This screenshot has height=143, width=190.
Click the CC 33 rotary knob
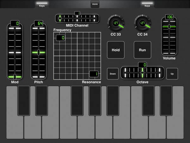pyautogui.click(x=116, y=23)
